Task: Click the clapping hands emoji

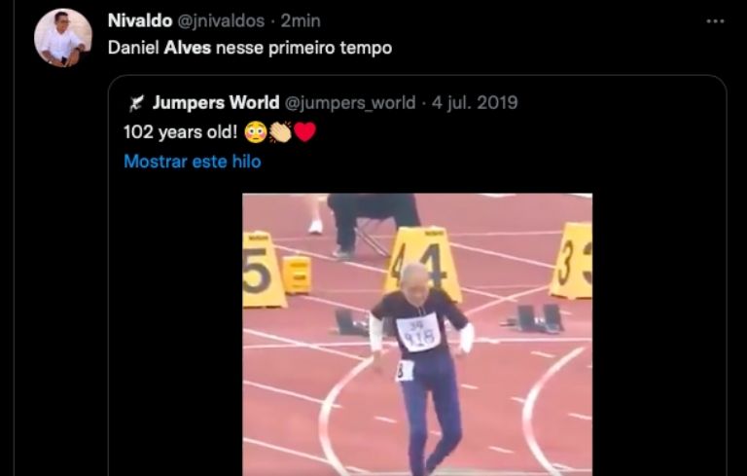Action: click(x=280, y=132)
